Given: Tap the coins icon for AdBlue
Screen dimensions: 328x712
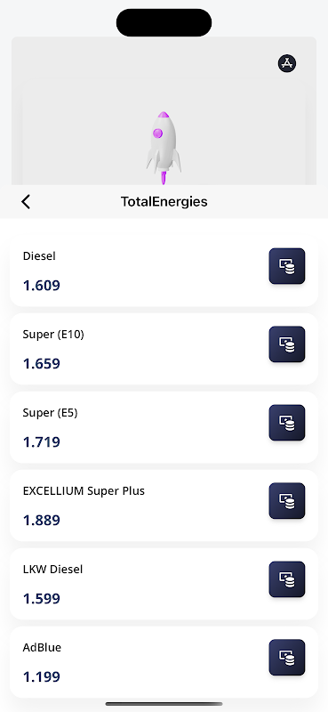Looking at the screenshot, I should 287,658.
